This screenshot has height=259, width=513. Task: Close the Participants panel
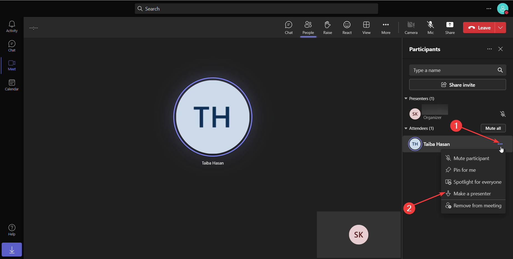pos(501,49)
